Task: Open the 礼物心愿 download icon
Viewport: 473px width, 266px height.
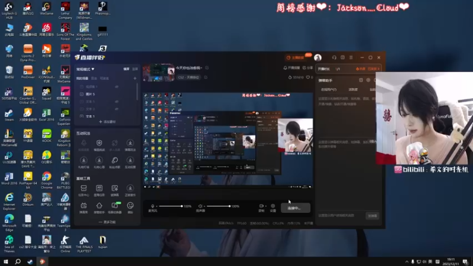Action: [99, 160]
